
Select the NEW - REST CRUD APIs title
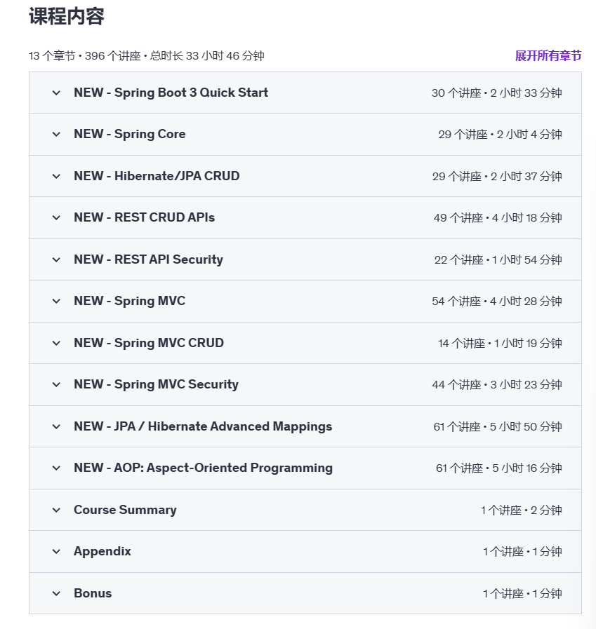144,217
